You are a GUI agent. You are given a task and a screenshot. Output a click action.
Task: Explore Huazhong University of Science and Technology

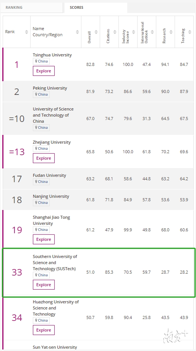coord(44,330)
